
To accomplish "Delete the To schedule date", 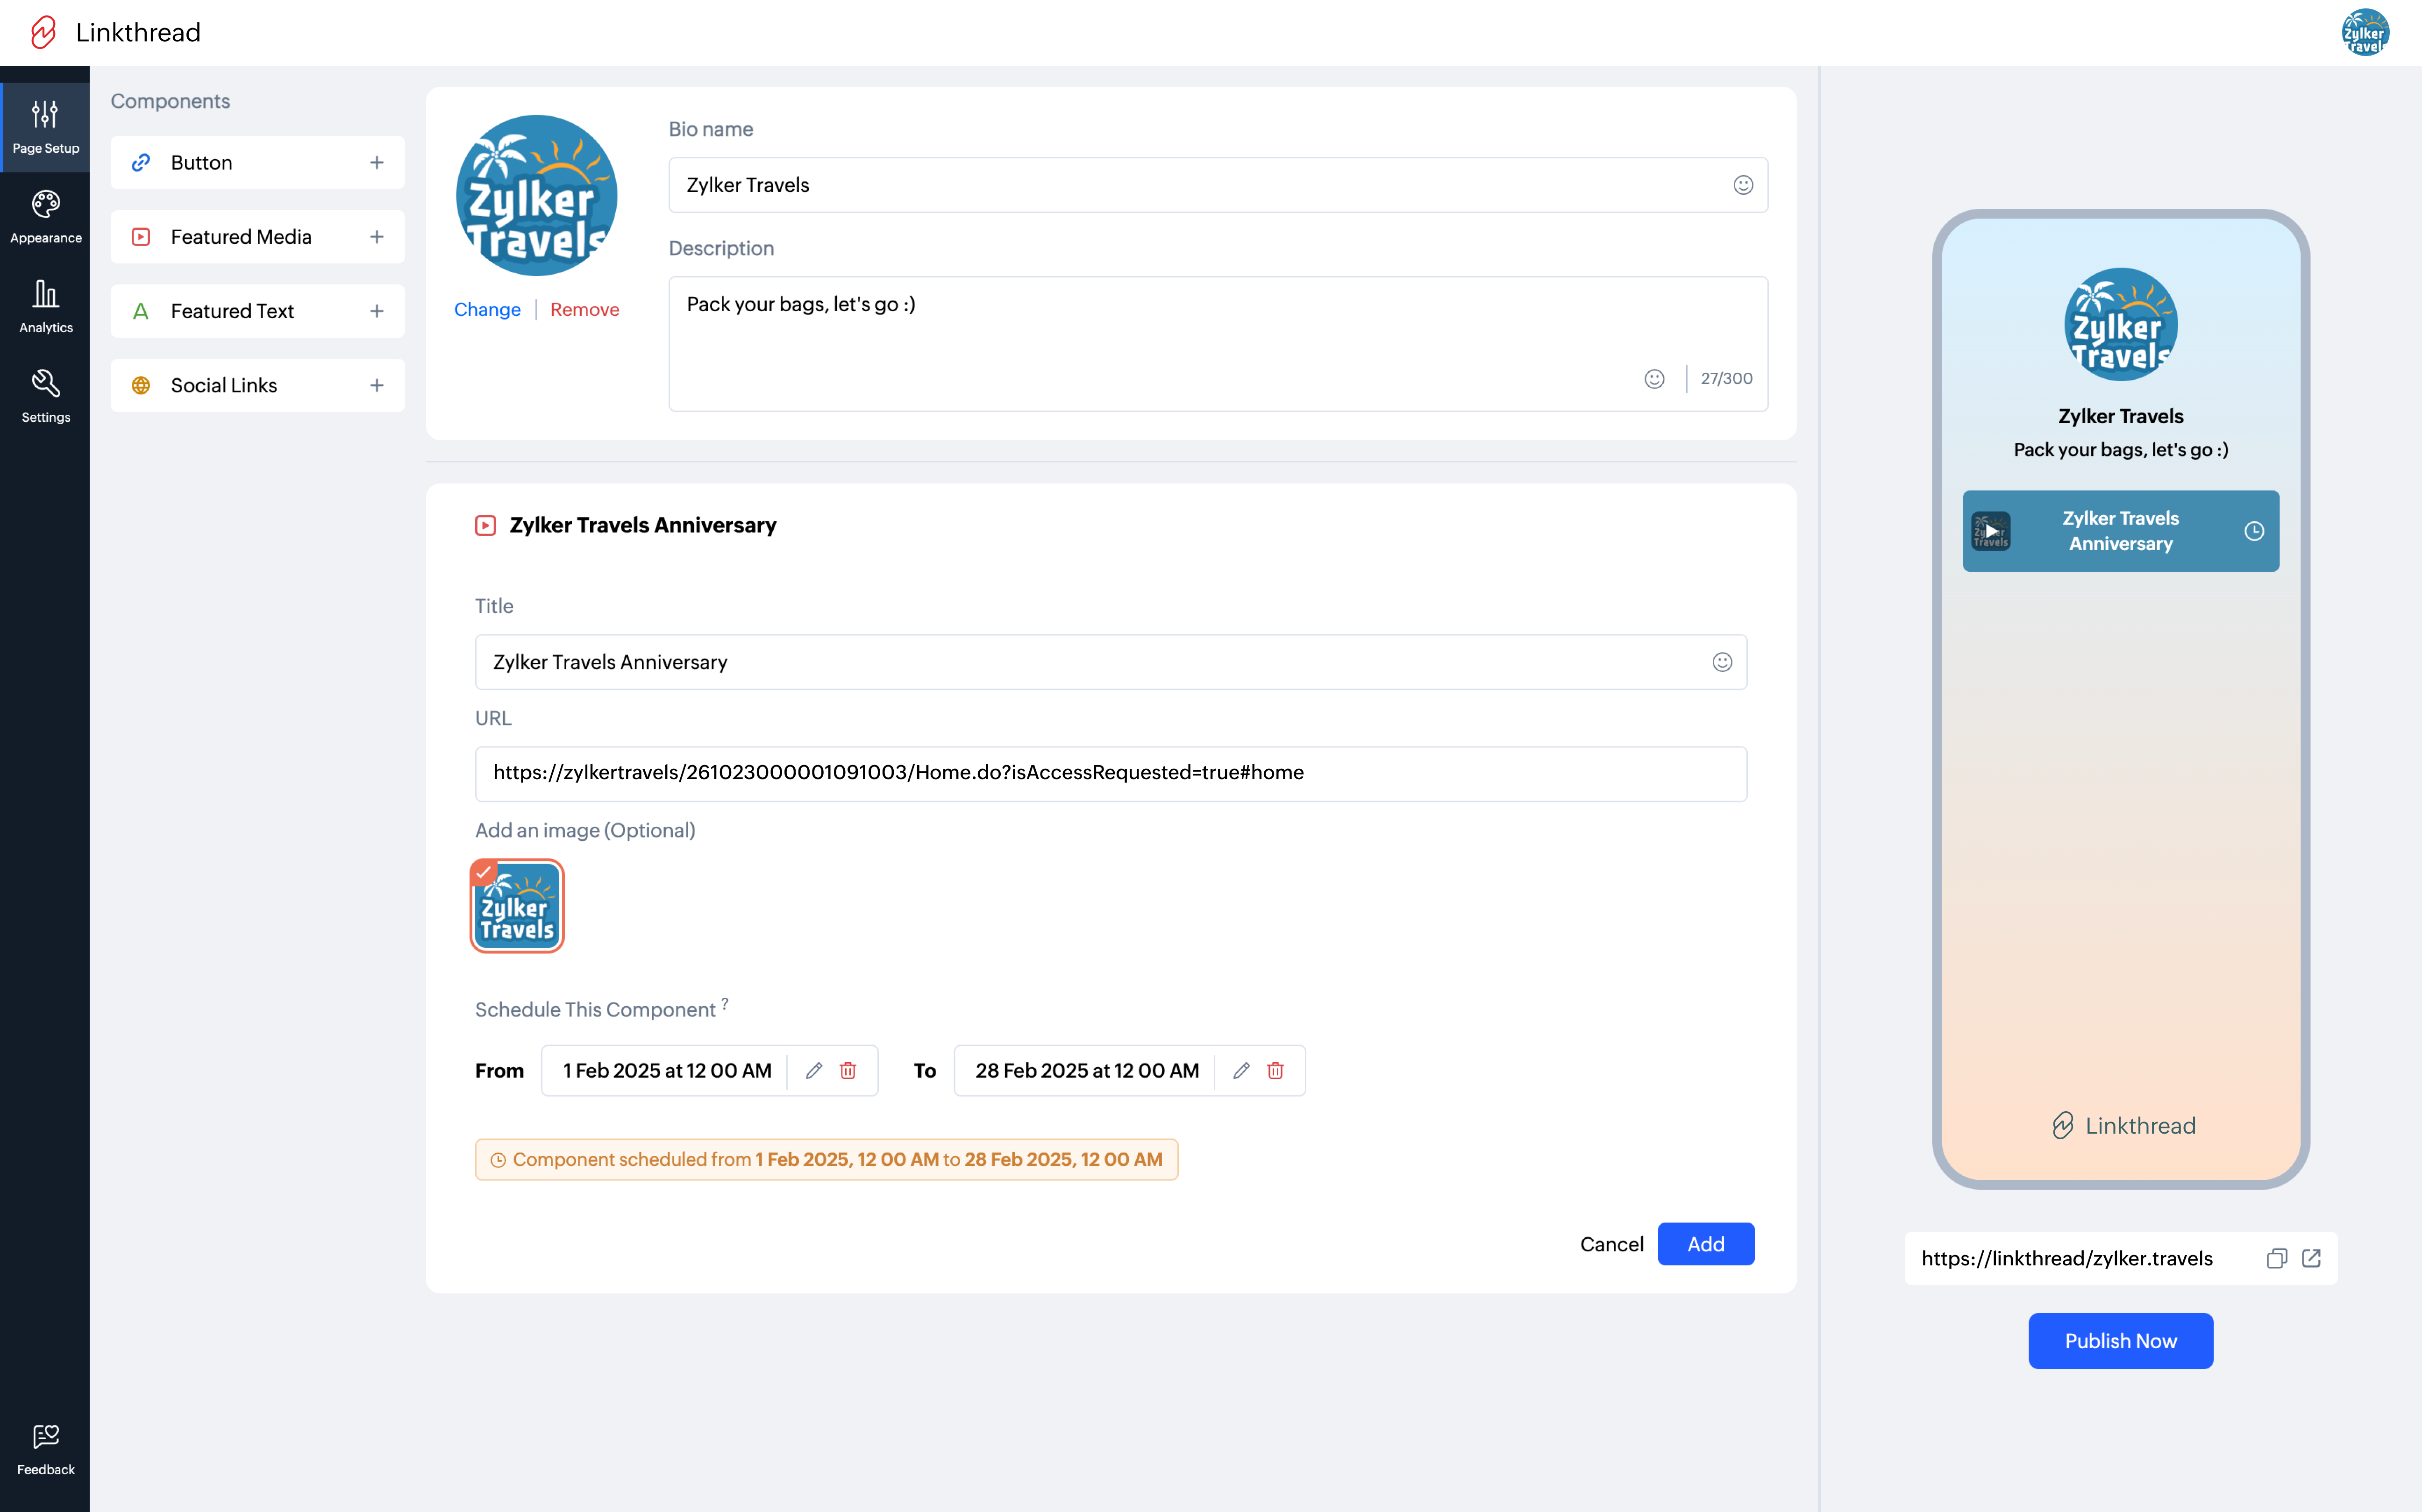I will [x=1275, y=1070].
